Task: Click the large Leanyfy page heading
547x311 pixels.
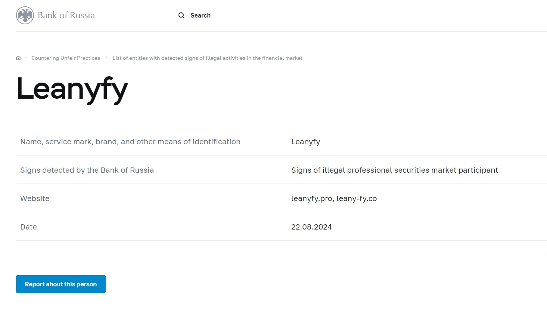Action: pyautogui.click(x=72, y=89)
